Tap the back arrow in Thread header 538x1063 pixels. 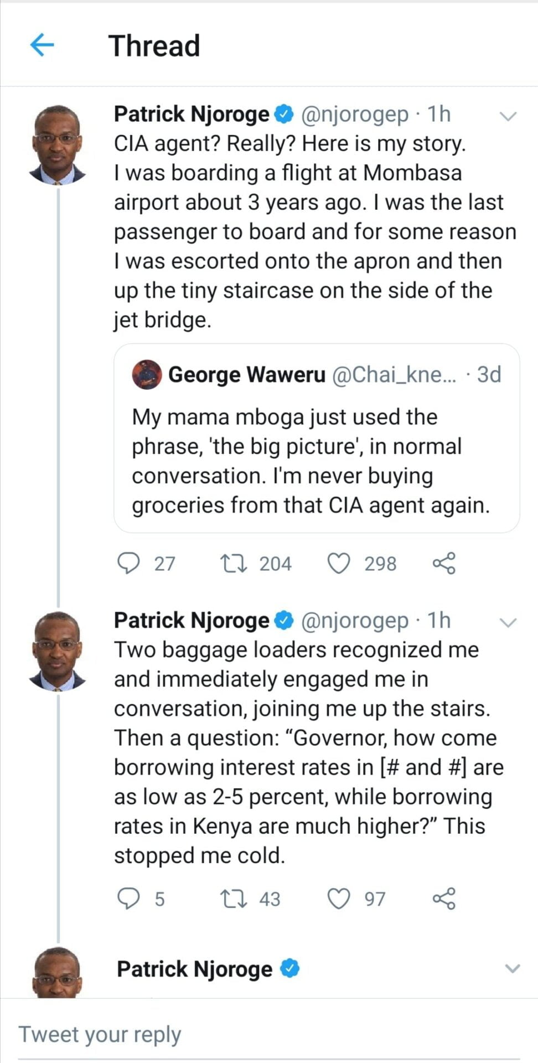pyautogui.click(x=42, y=45)
